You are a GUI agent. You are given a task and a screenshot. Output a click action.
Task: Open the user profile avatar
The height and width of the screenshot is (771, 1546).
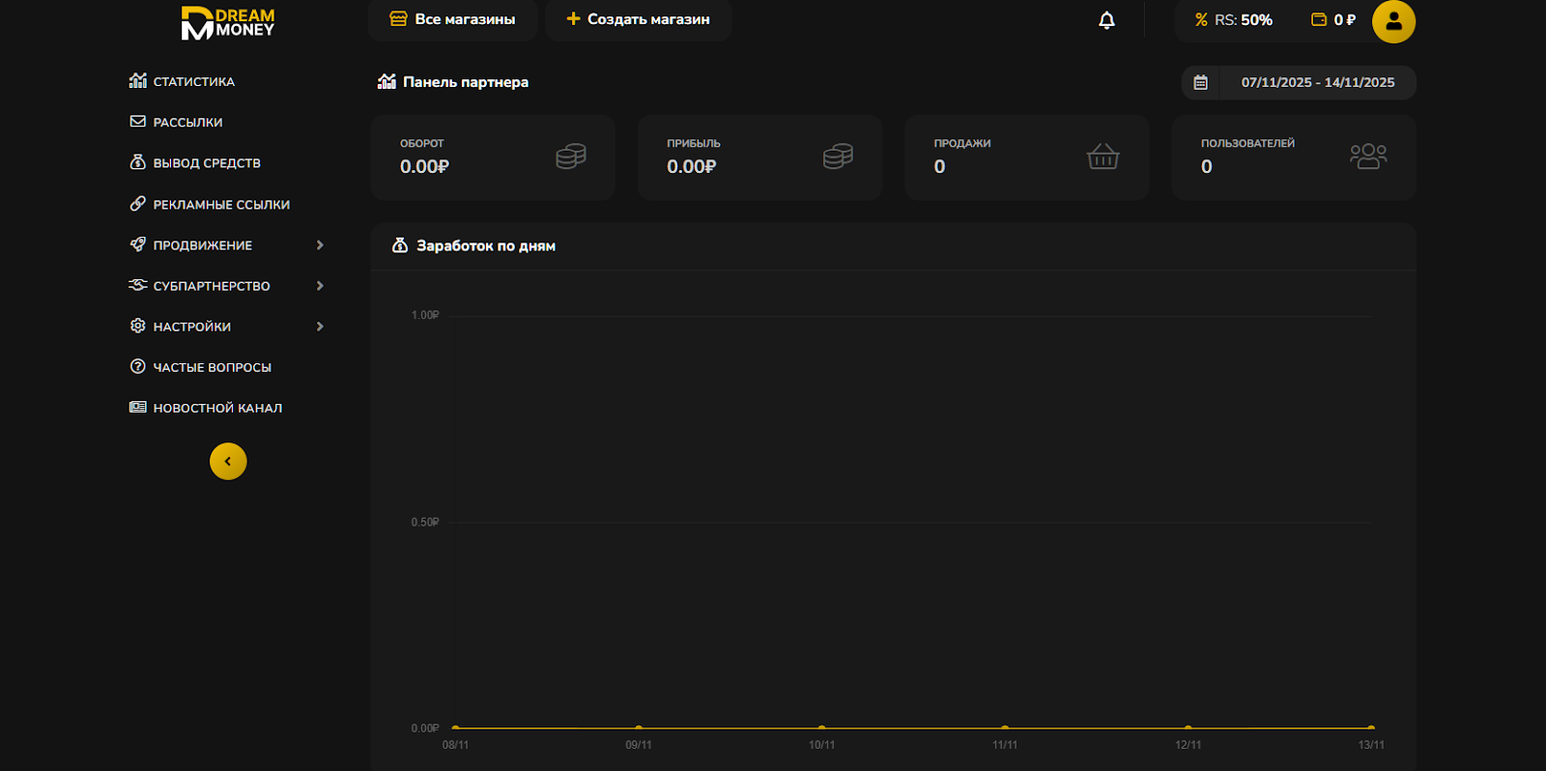coord(1393,21)
